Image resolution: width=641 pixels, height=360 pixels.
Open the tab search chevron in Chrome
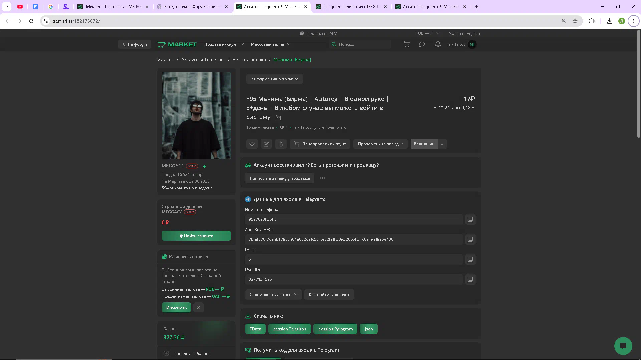(x=7, y=7)
